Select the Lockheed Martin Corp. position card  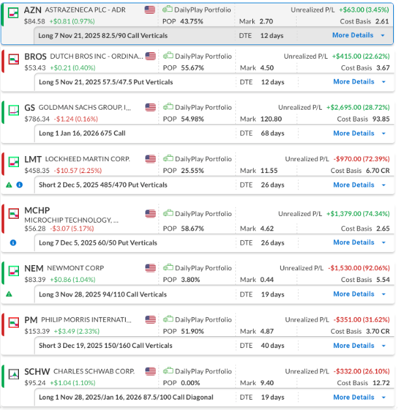196,166
